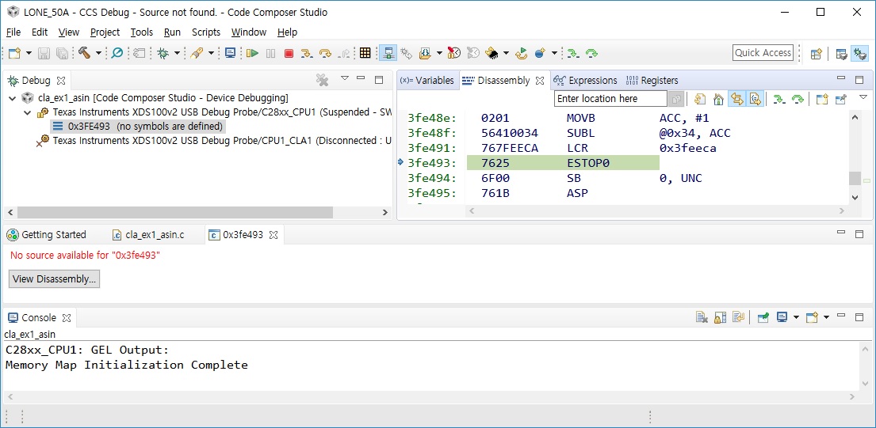Open Debug view menu triangle
This screenshot has height=428, width=876.
pos(345,78)
